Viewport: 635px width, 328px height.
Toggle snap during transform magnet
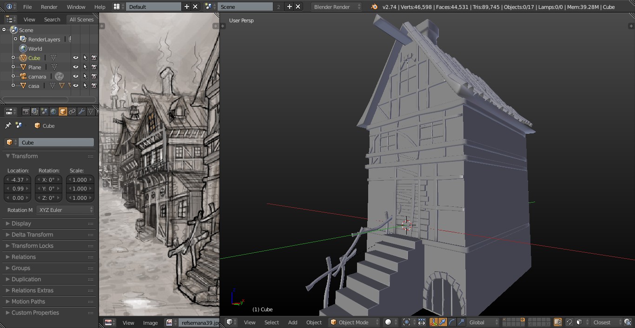[x=569, y=322]
